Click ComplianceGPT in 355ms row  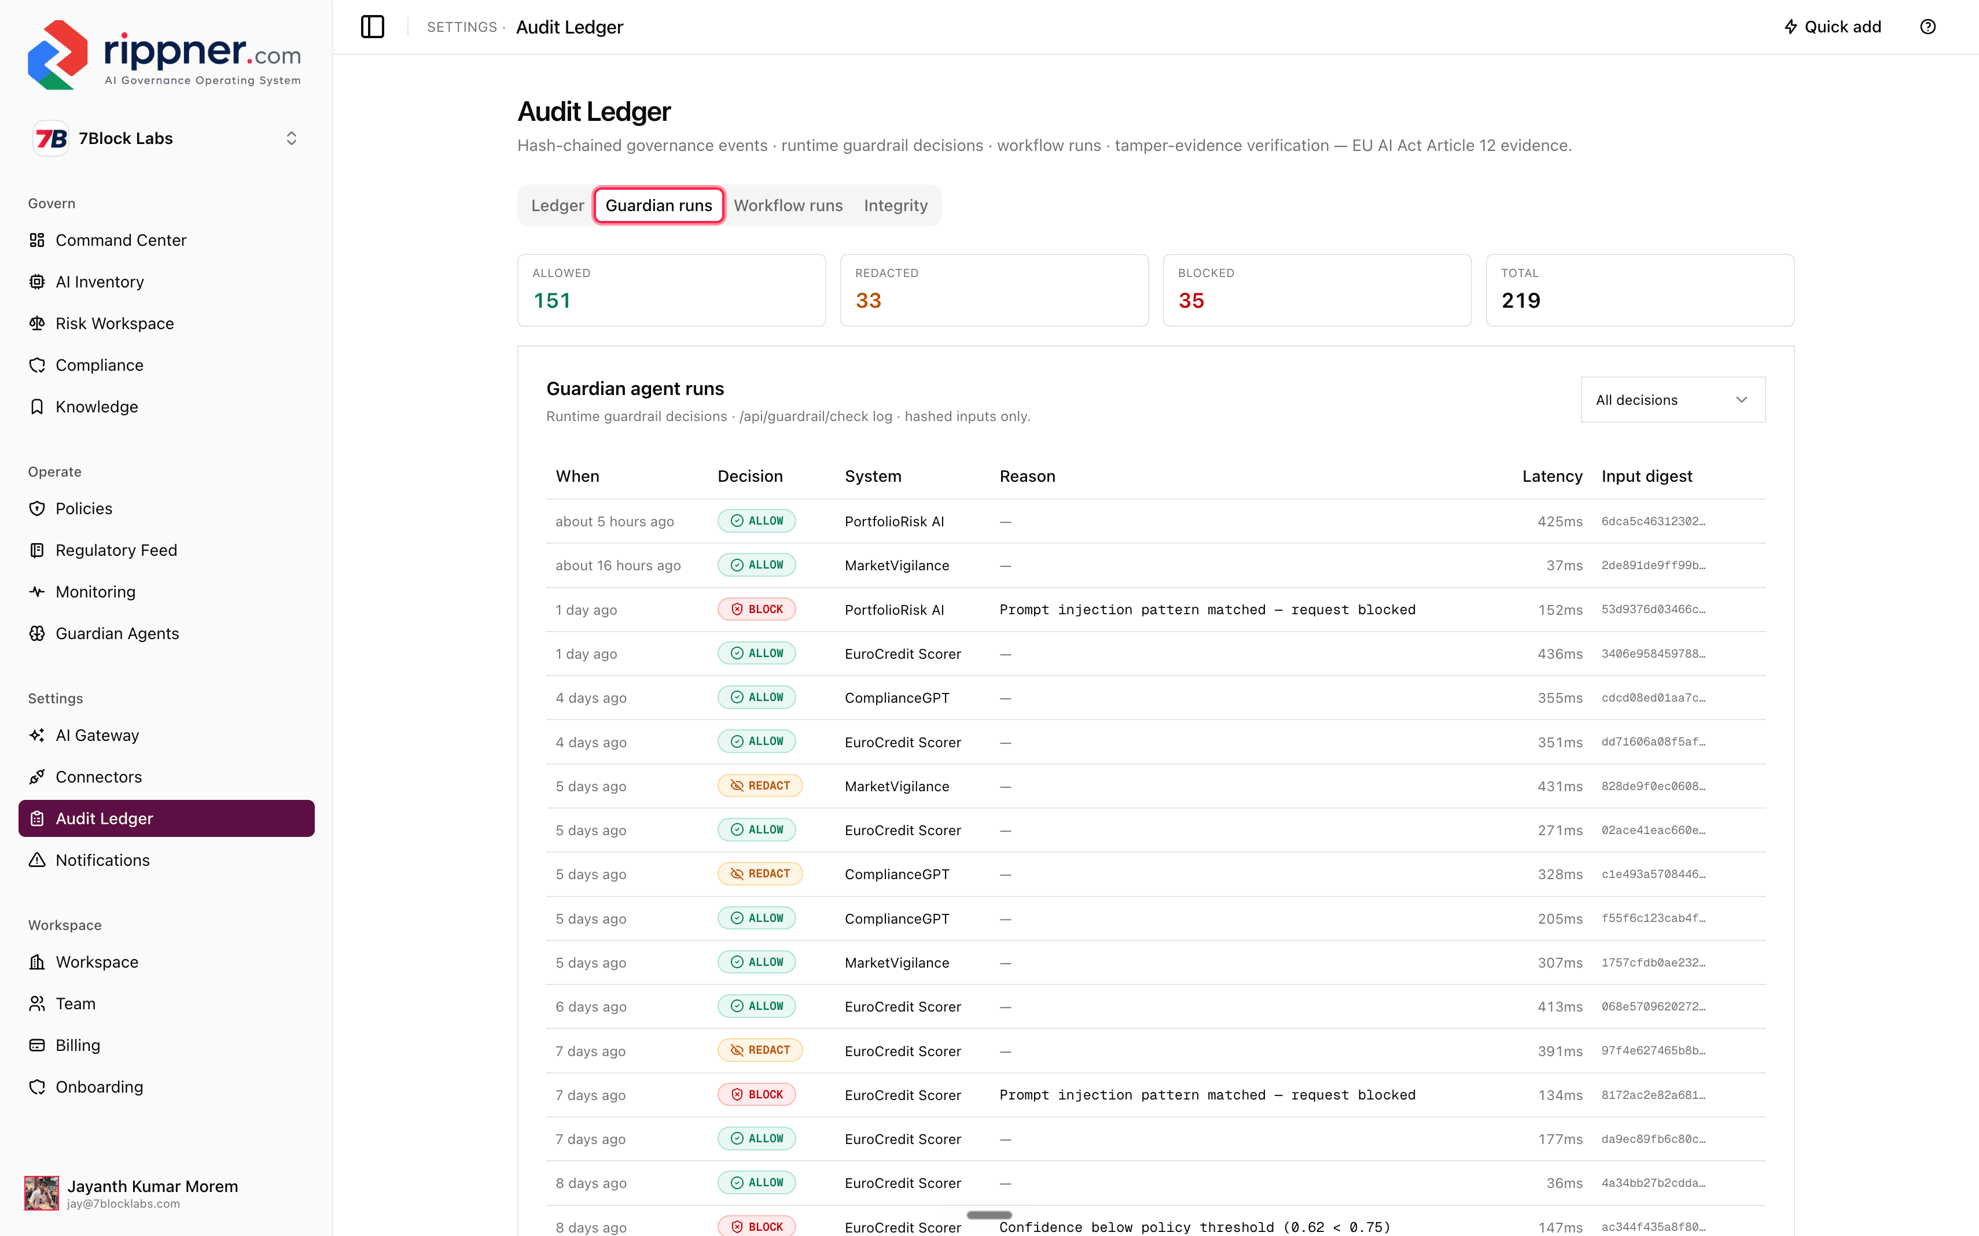click(897, 698)
